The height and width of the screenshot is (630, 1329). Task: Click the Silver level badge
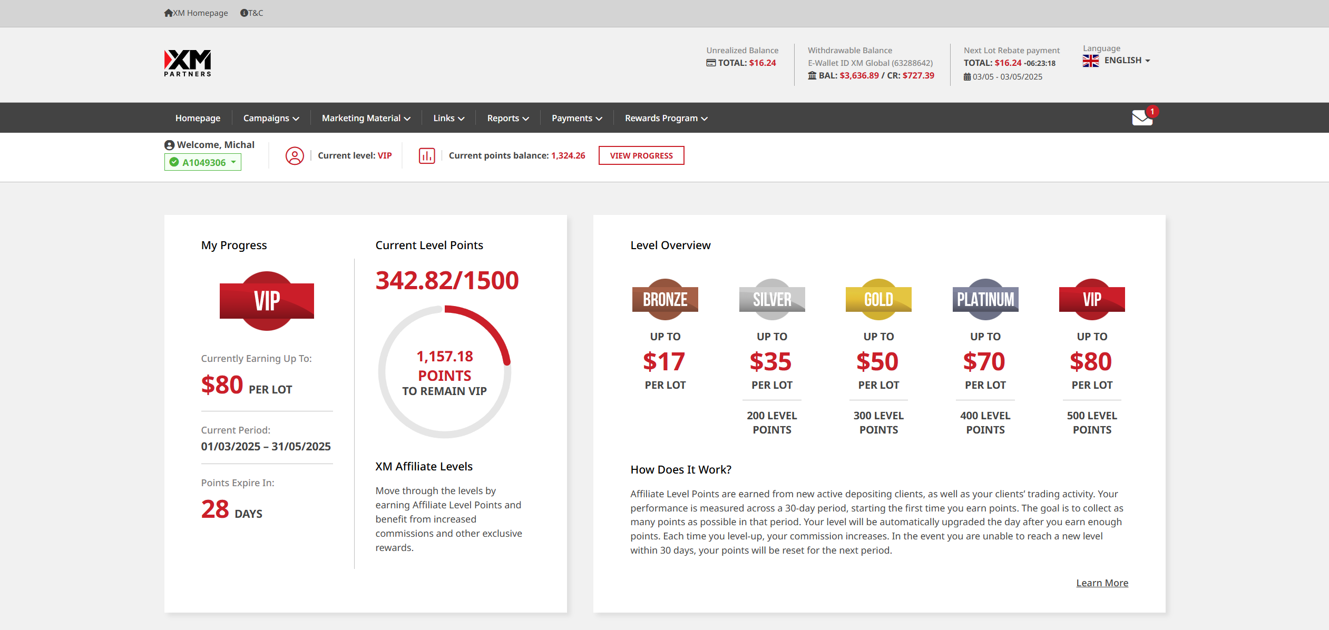772,299
